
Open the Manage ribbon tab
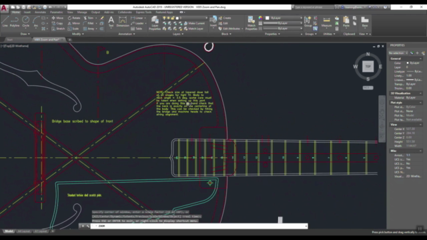pyautogui.click(x=82, y=12)
